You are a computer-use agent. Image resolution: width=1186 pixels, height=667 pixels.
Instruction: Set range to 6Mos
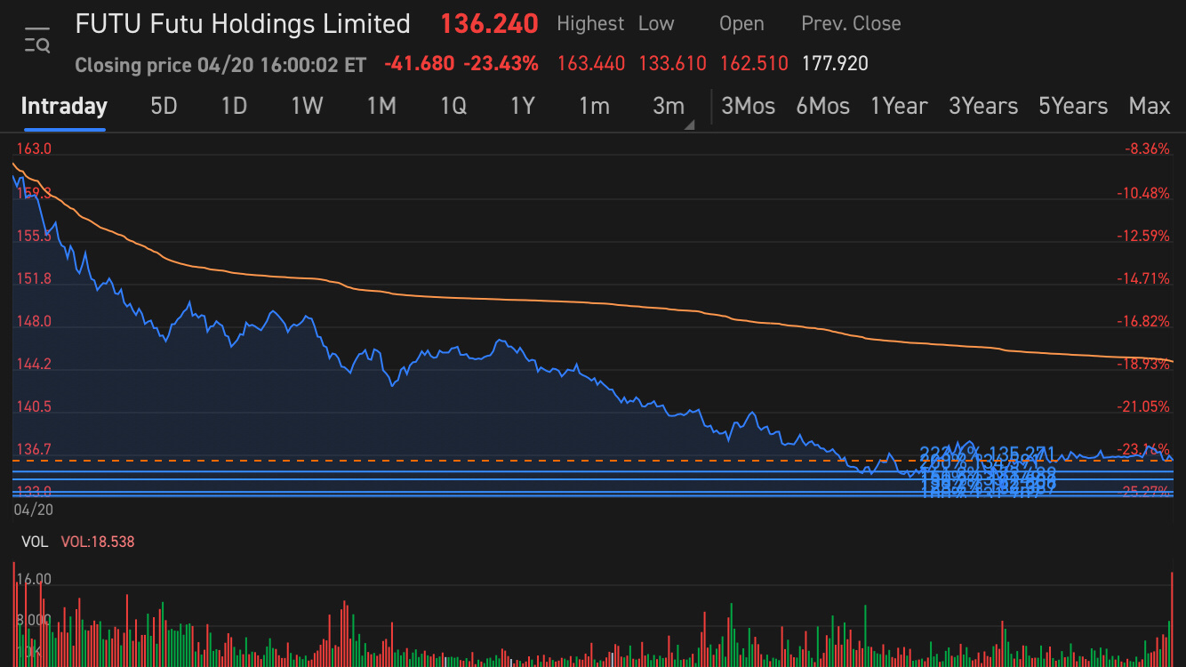pos(822,107)
